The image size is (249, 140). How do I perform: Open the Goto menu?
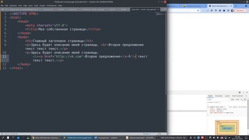click(x=30, y=5)
